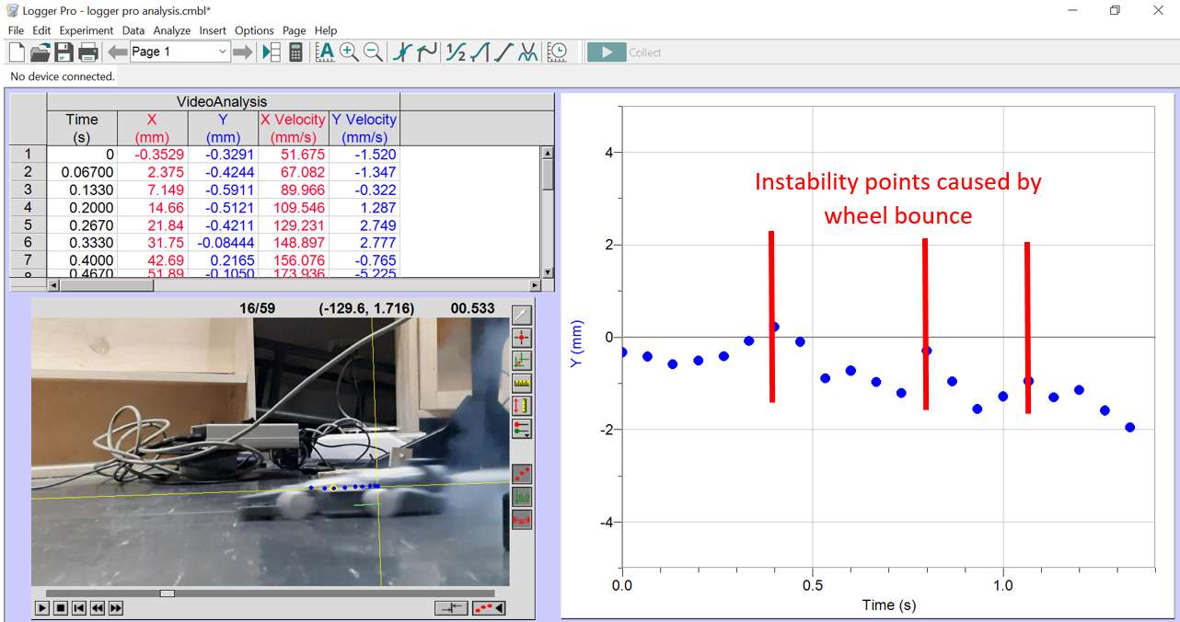
Task: Open the Help menu
Action: click(x=326, y=30)
